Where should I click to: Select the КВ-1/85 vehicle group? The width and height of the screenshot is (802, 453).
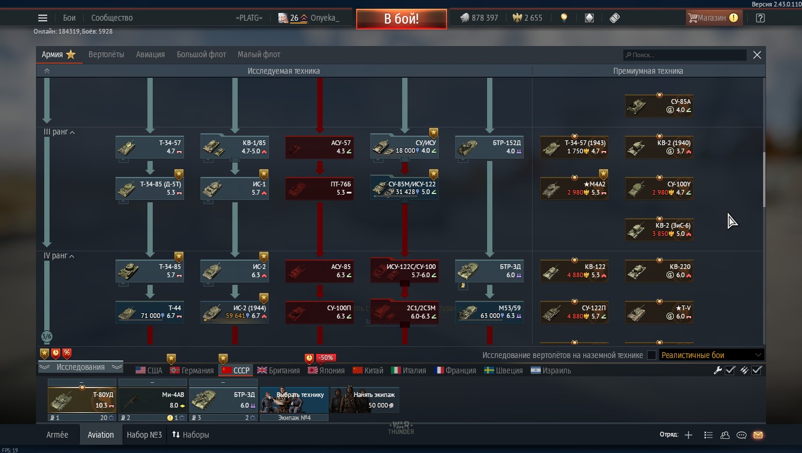coord(235,147)
